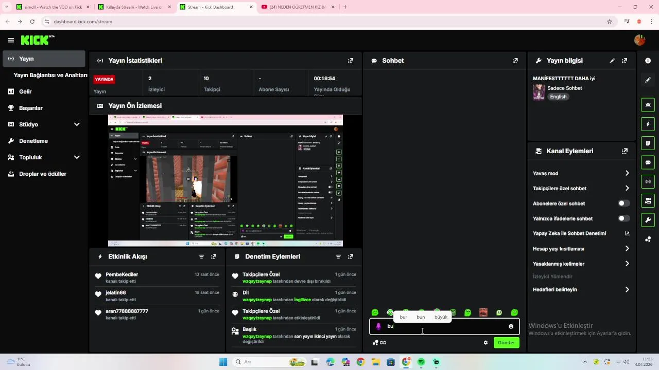The image size is (659, 370).
Task: Choose the 'bun' autocomplete suggestion
Action: point(421,317)
